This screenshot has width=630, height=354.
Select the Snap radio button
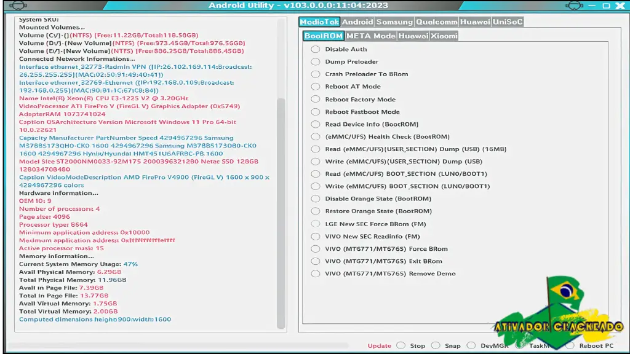click(x=436, y=345)
